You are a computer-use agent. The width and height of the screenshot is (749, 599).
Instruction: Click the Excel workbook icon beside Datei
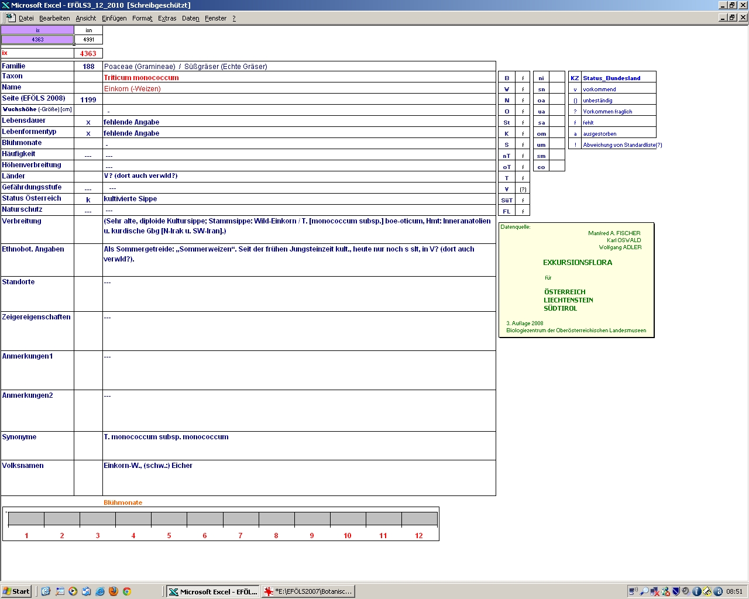click(11, 18)
